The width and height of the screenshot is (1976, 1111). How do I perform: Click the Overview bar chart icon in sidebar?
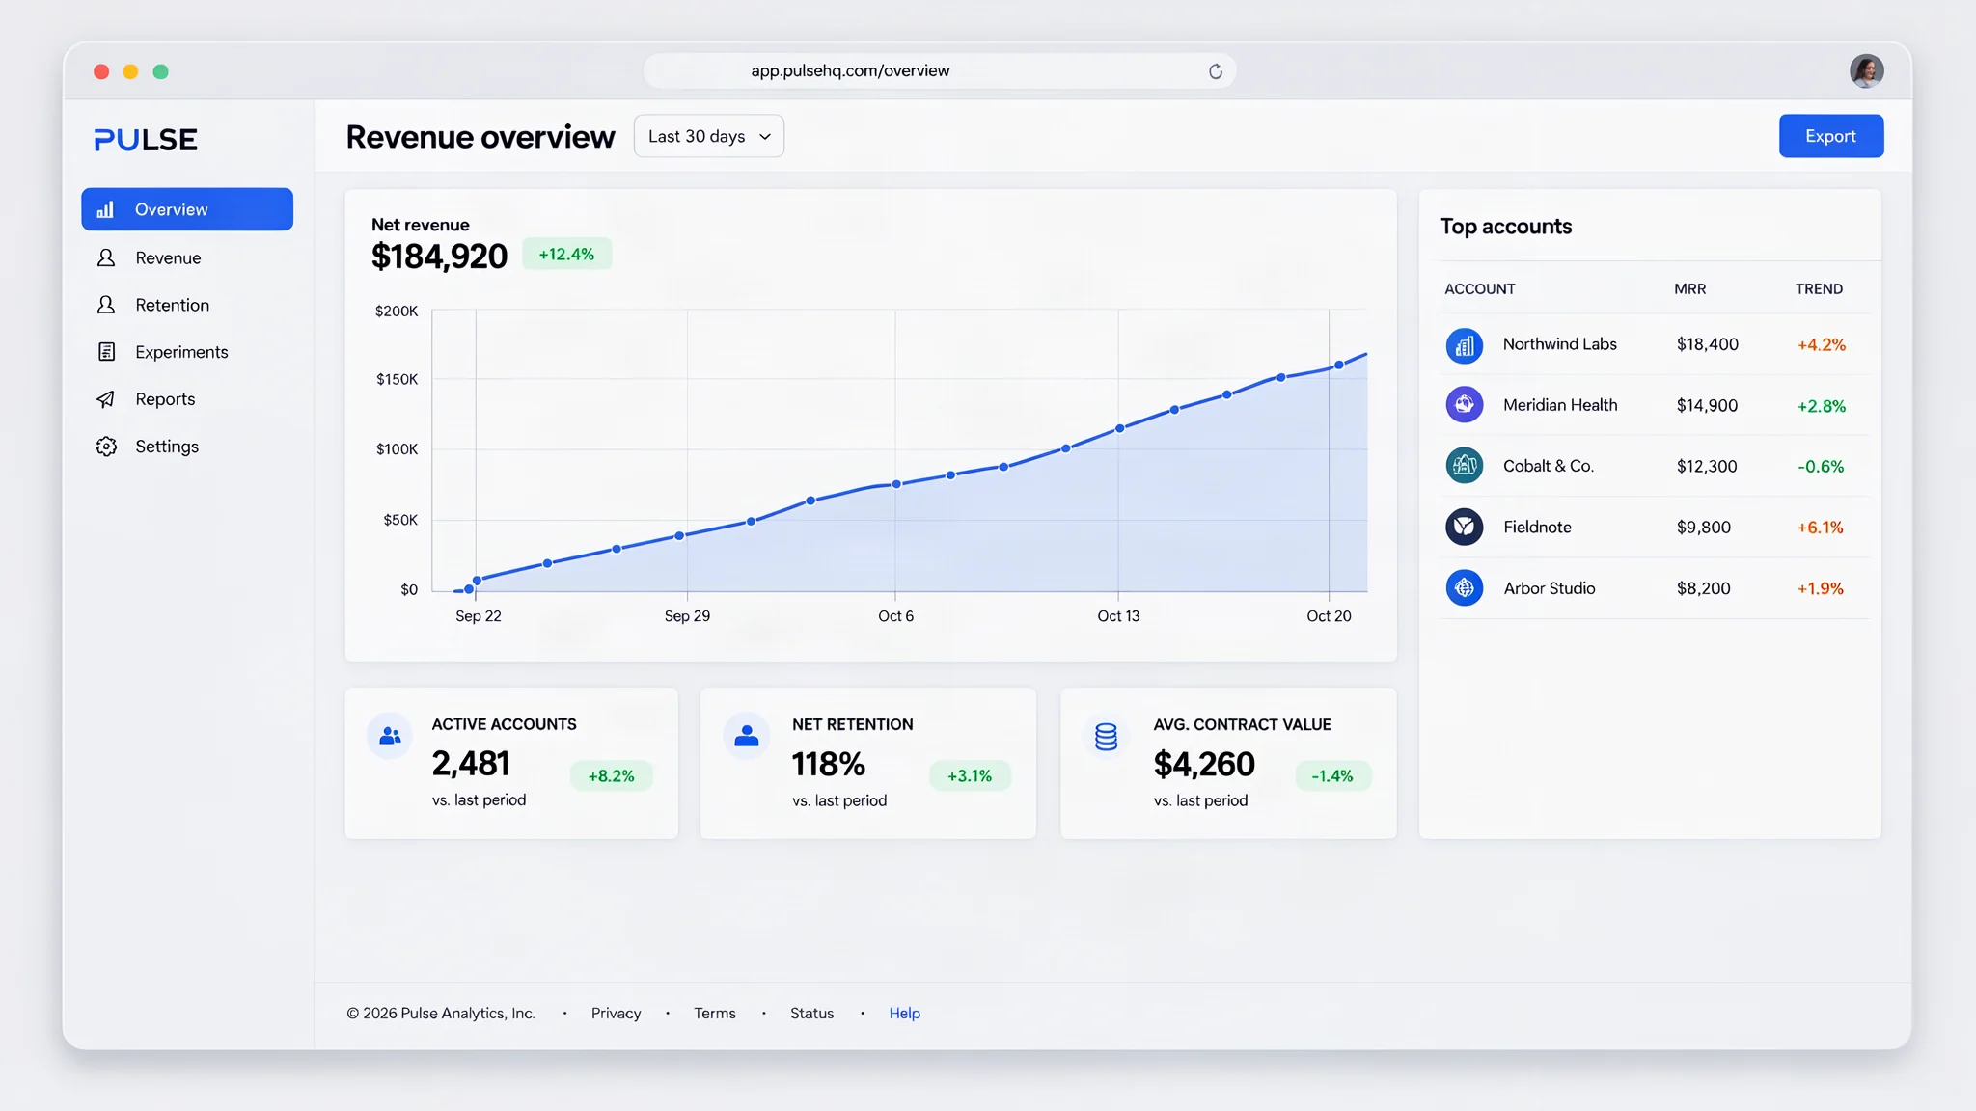[105, 209]
